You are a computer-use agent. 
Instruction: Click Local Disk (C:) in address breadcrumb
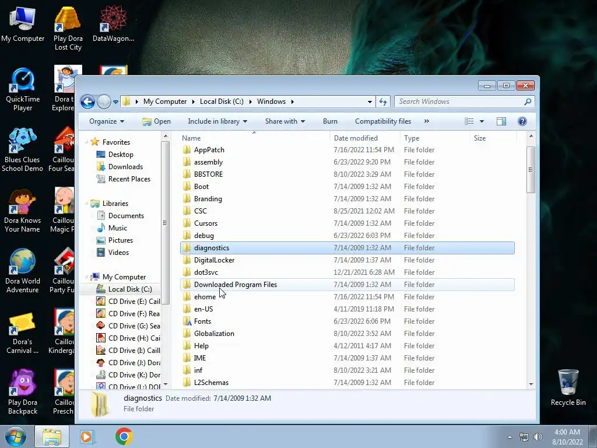point(222,101)
